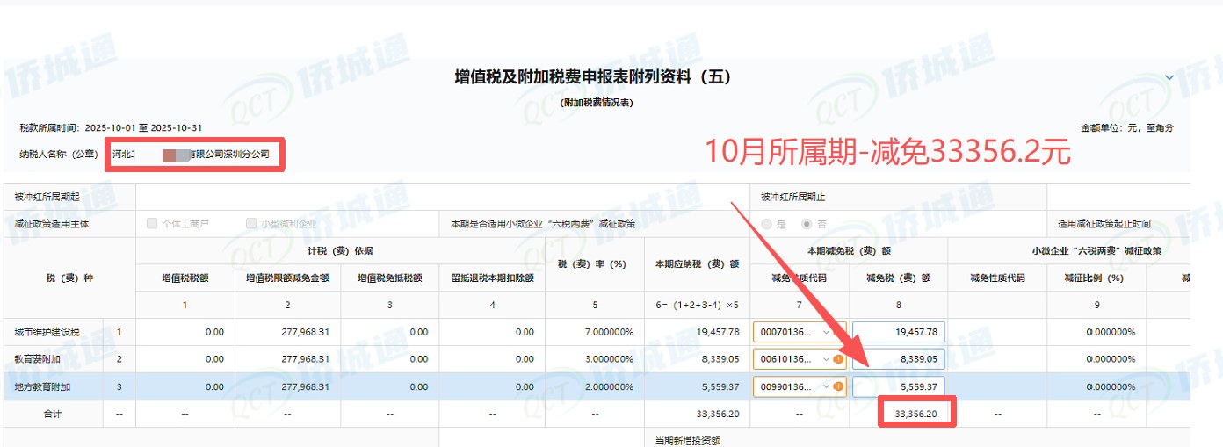This screenshot has height=447, width=1223.
Task: Click the 计税（费）依据 group header
Action: (x=340, y=251)
